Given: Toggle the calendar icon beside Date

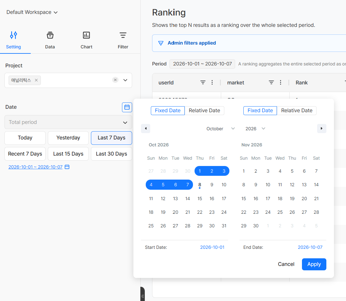Looking at the screenshot, I should pyautogui.click(x=127, y=107).
